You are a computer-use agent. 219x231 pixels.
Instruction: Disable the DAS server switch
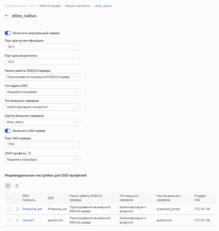tap(8, 131)
